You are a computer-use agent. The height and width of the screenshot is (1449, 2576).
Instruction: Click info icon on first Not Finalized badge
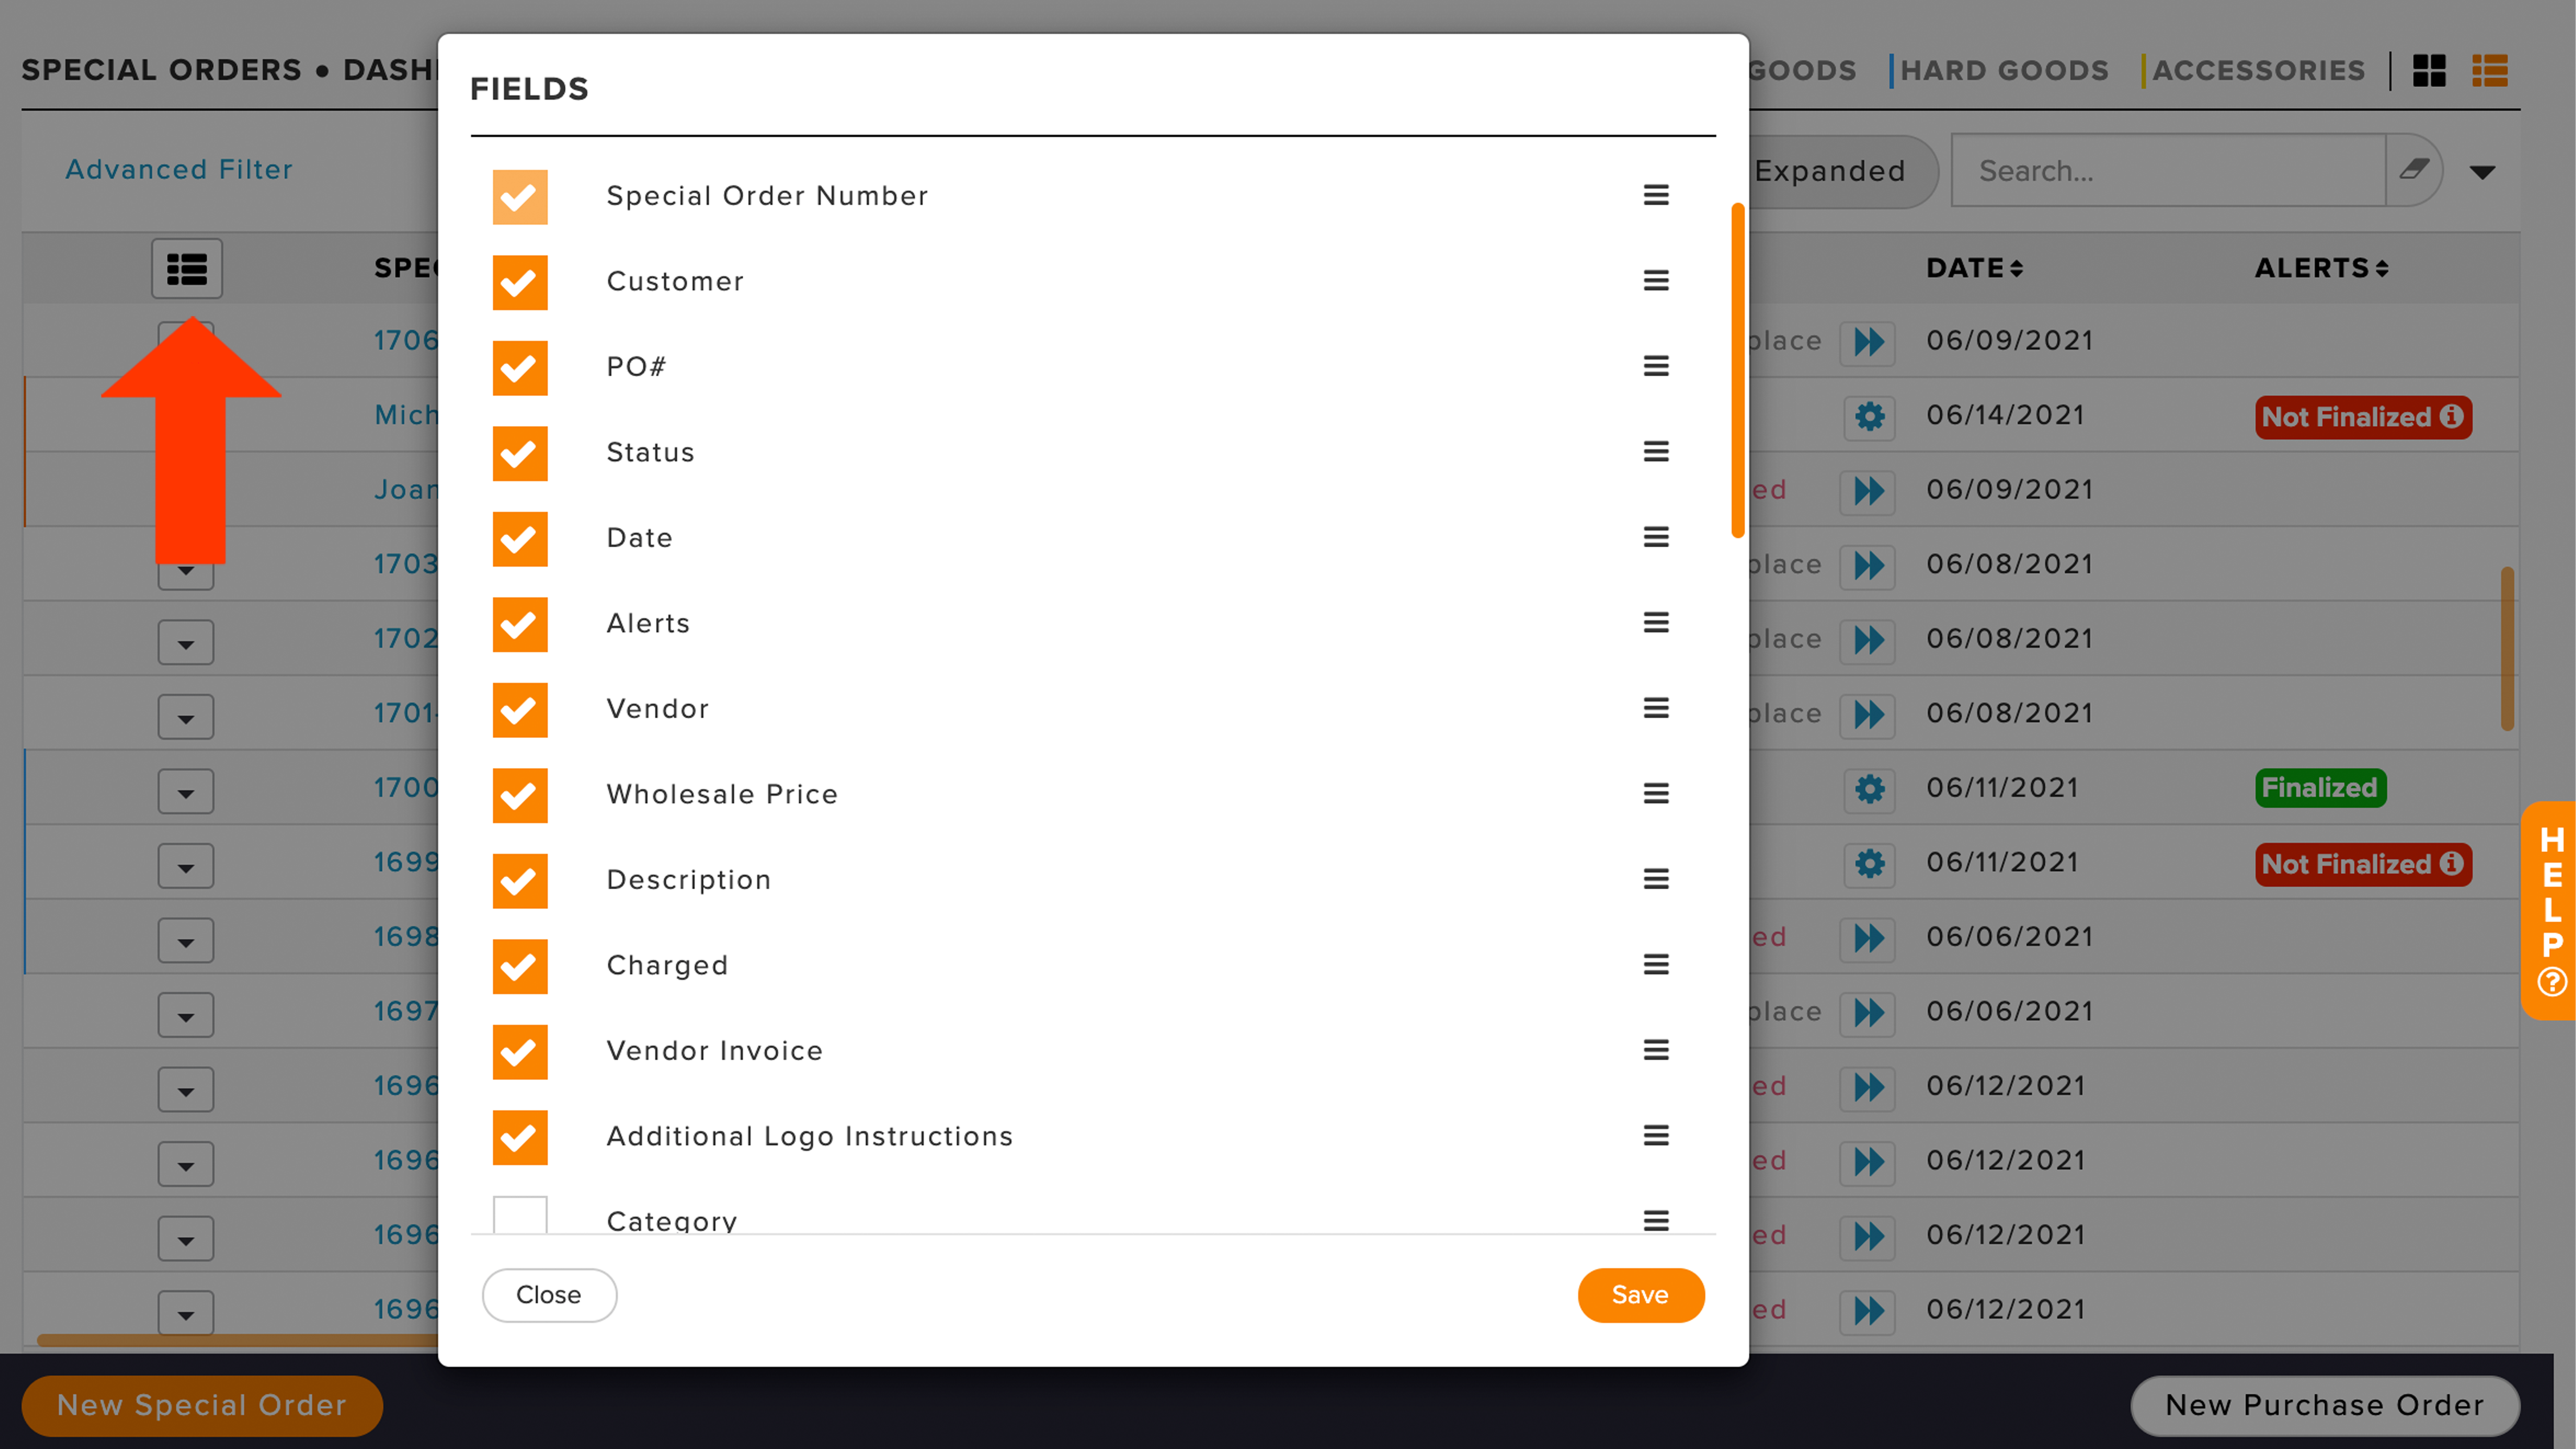pos(2451,416)
